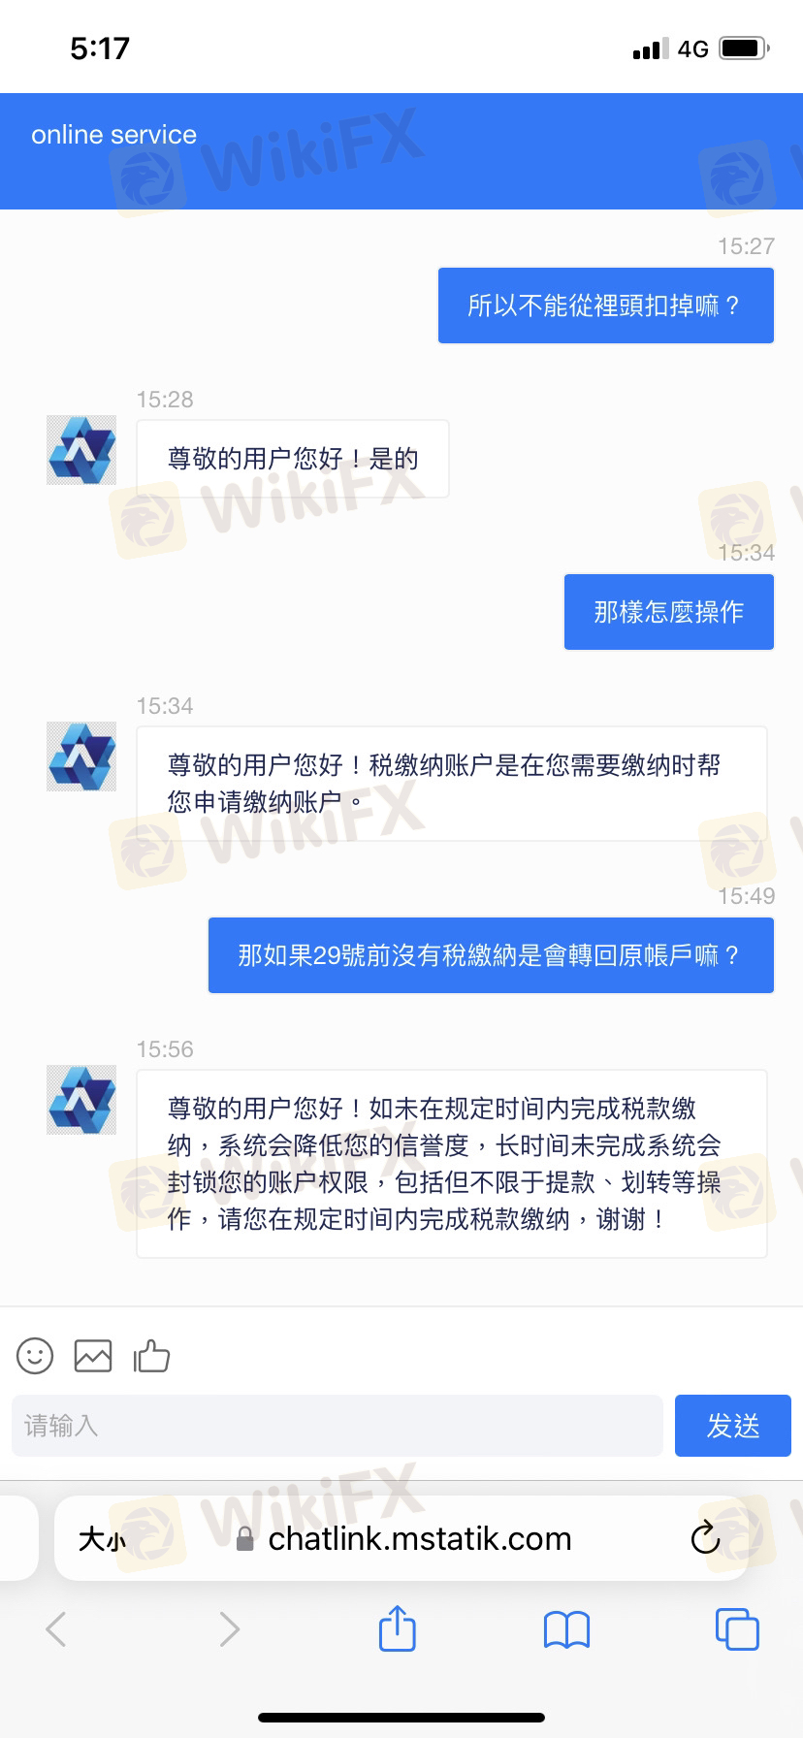Go forward with Safari's right arrow

[229, 1628]
